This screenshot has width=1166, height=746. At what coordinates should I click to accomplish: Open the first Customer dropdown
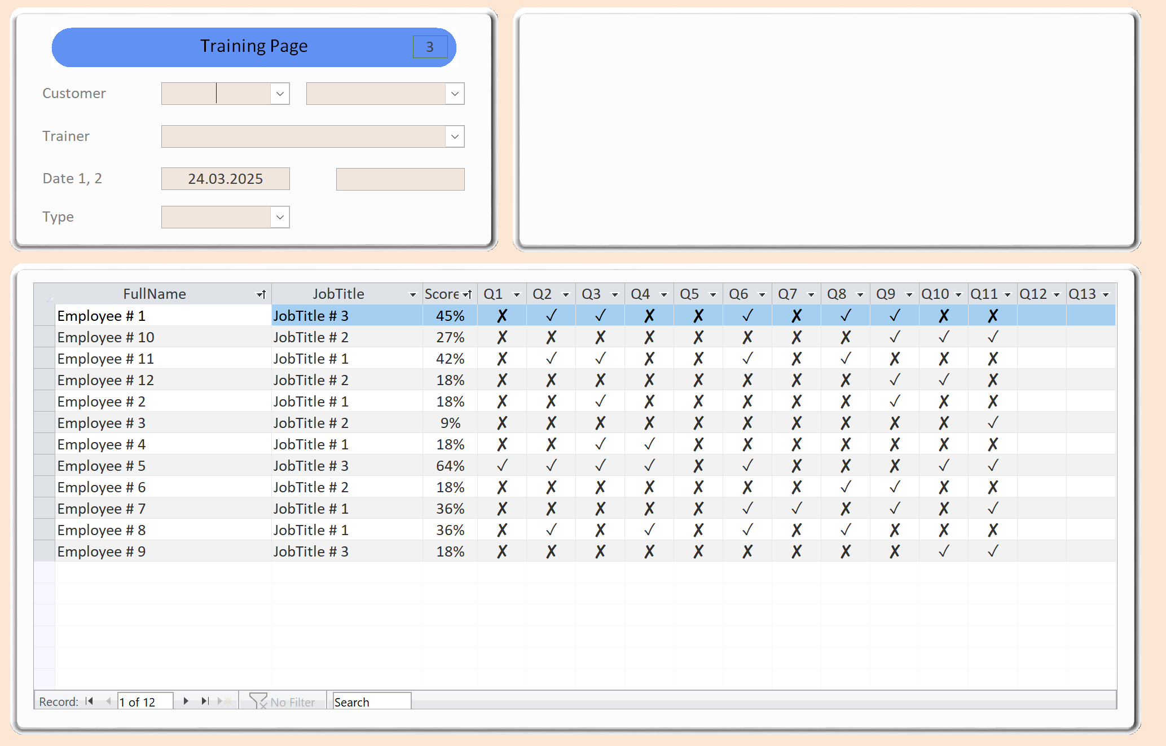click(280, 94)
